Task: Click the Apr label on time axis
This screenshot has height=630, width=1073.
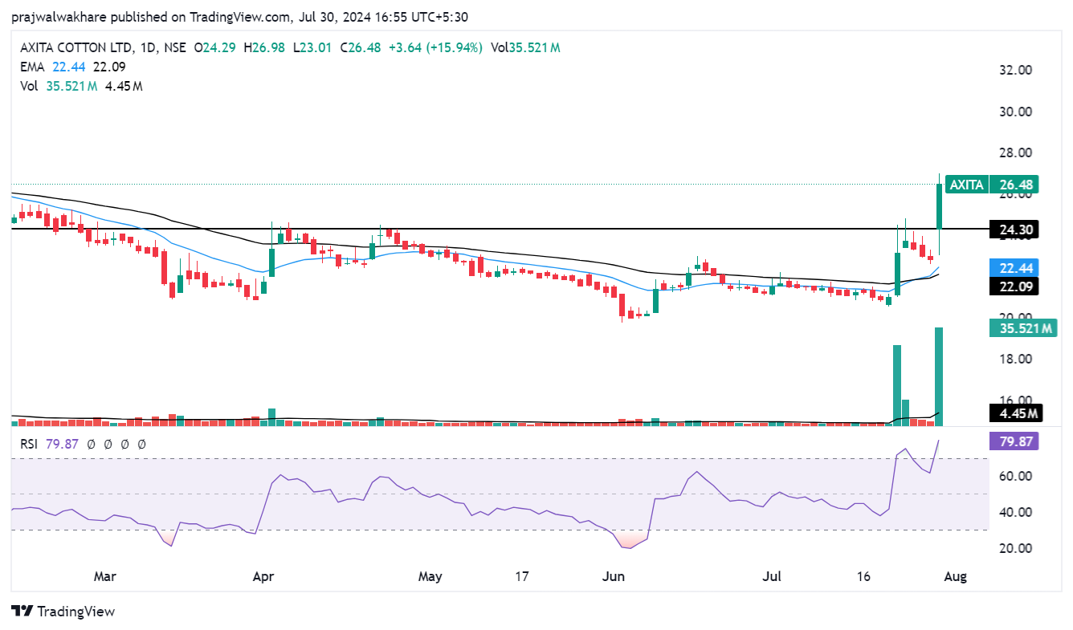Action: [x=263, y=576]
